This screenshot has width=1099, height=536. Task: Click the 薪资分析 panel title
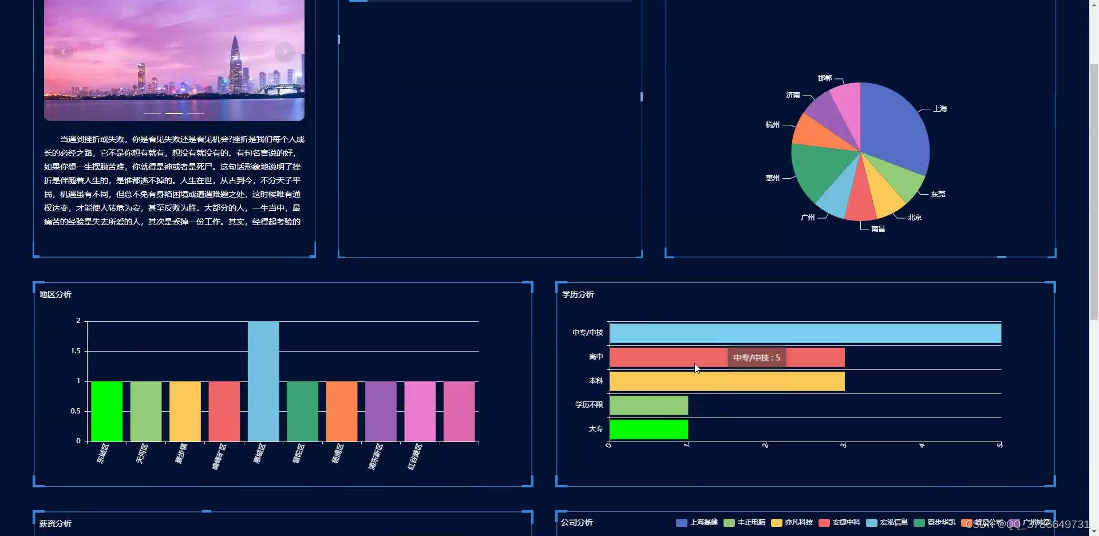(56, 523)
